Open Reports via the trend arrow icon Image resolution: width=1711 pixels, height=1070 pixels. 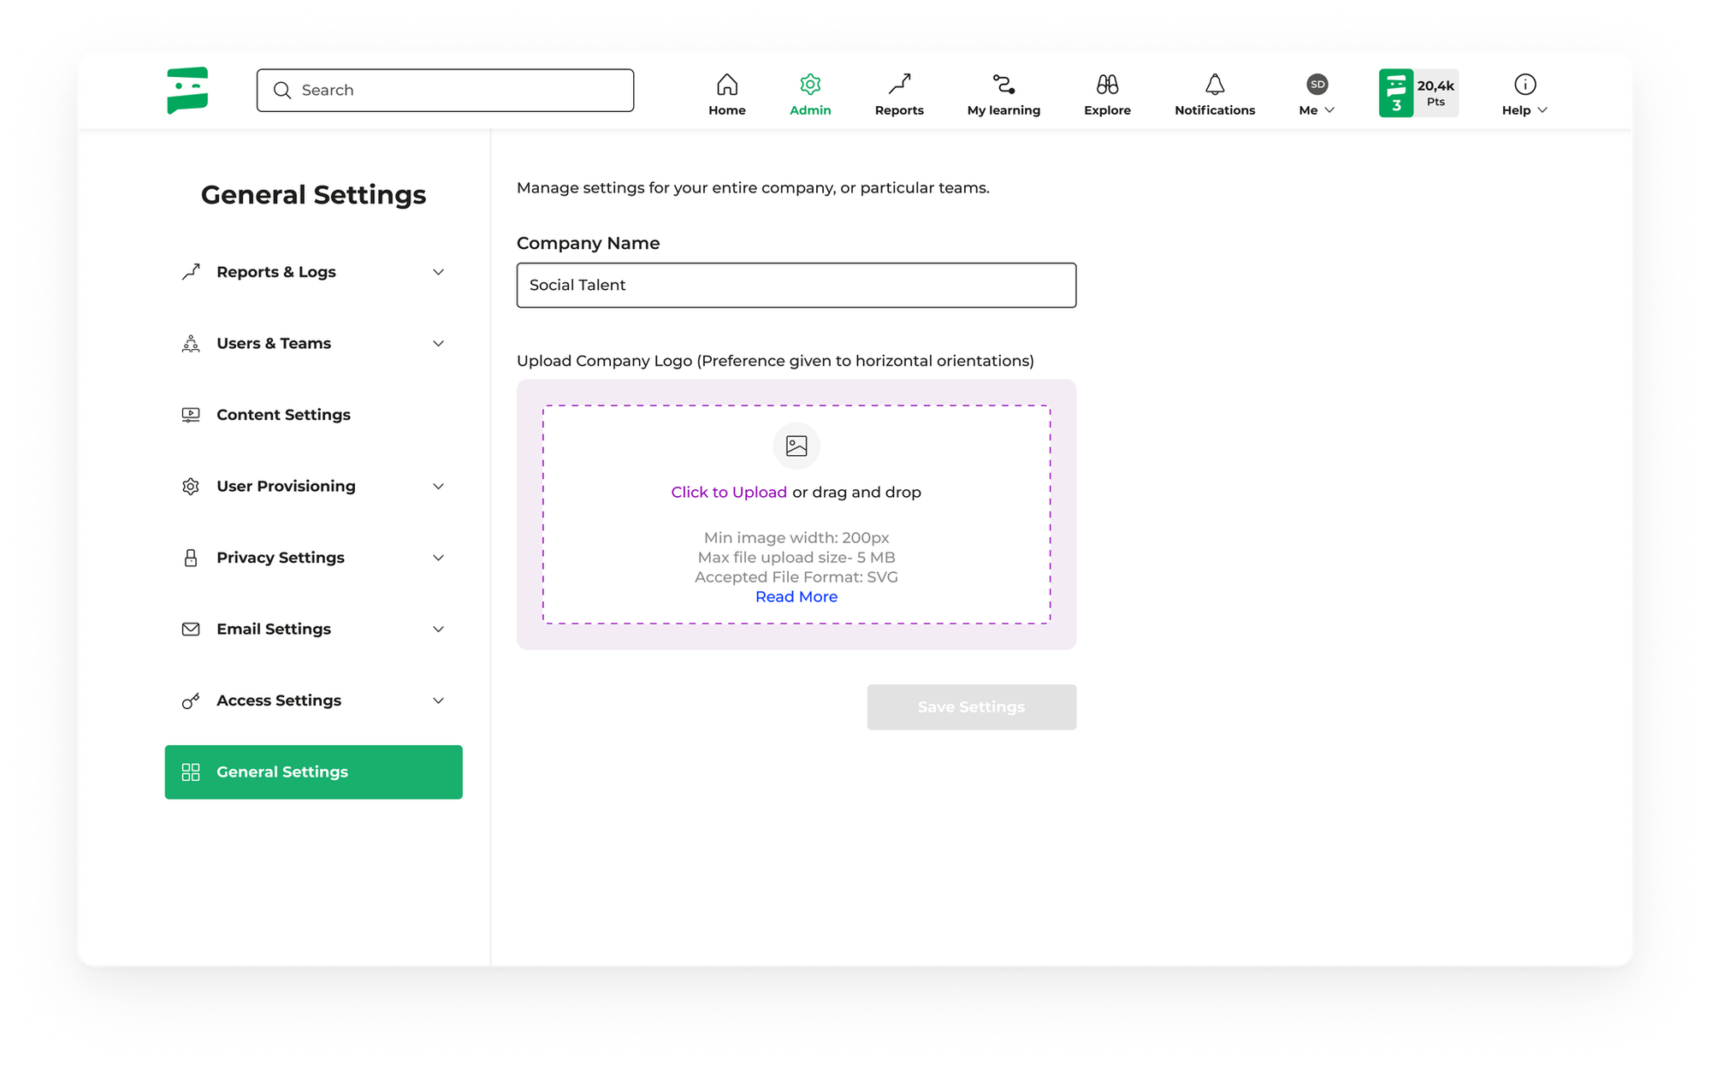(x=899, y=84)
